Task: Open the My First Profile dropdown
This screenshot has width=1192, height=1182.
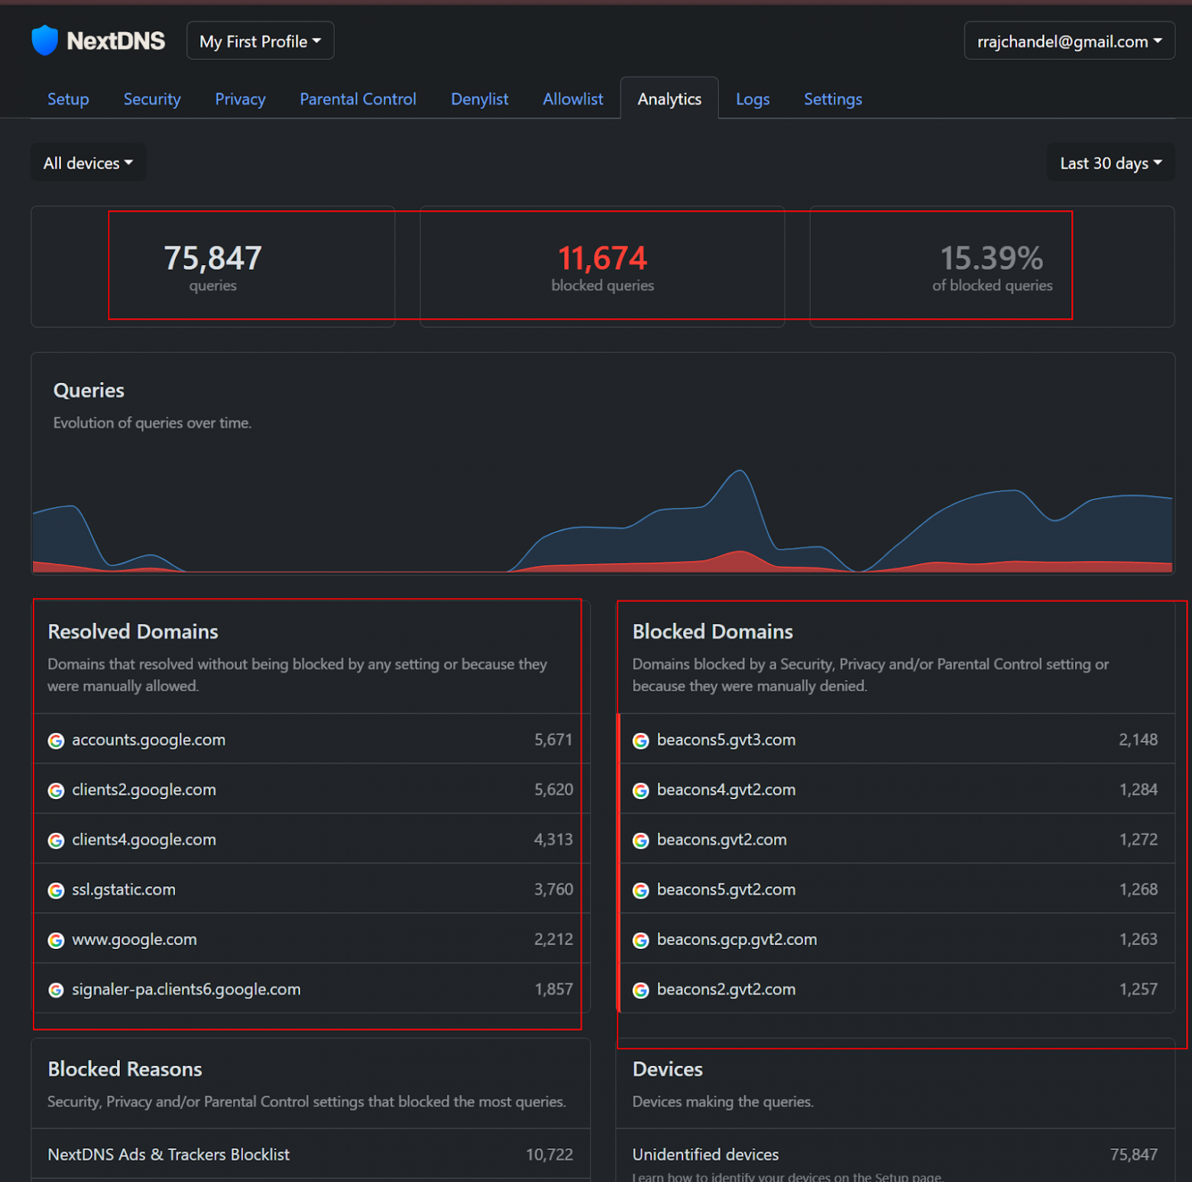Action: pos(260,40)
